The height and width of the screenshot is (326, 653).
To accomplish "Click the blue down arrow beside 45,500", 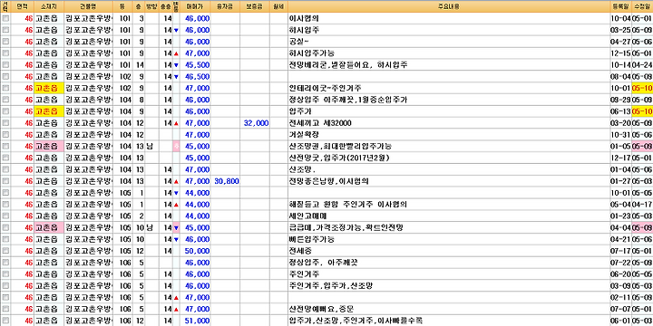I will pyautogui.click(x=176, y=65).
